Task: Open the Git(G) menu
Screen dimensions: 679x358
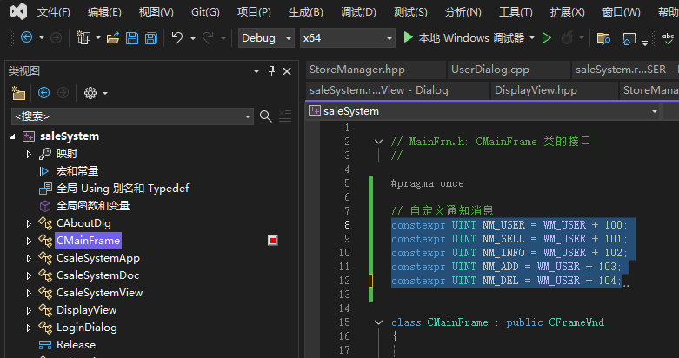Action: point(205,12)
